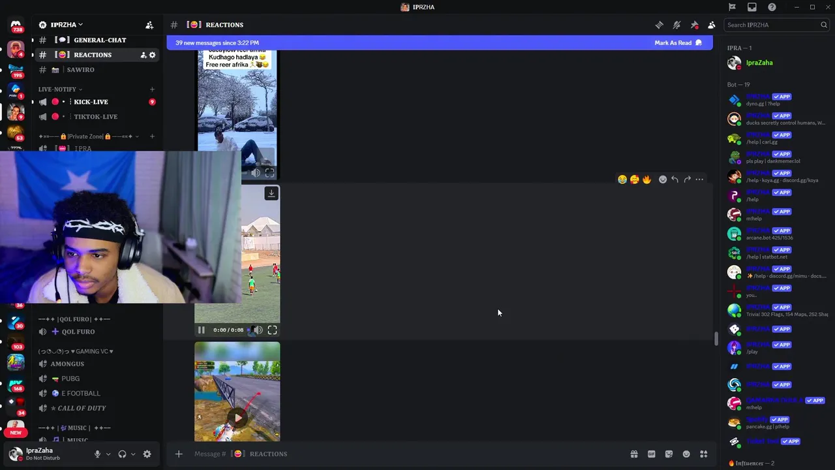Image resolution: width=835 pixels, height=470 pixels.
Task: Open User Settings gear
Action: pyautogui.click(x=147, y=454)
